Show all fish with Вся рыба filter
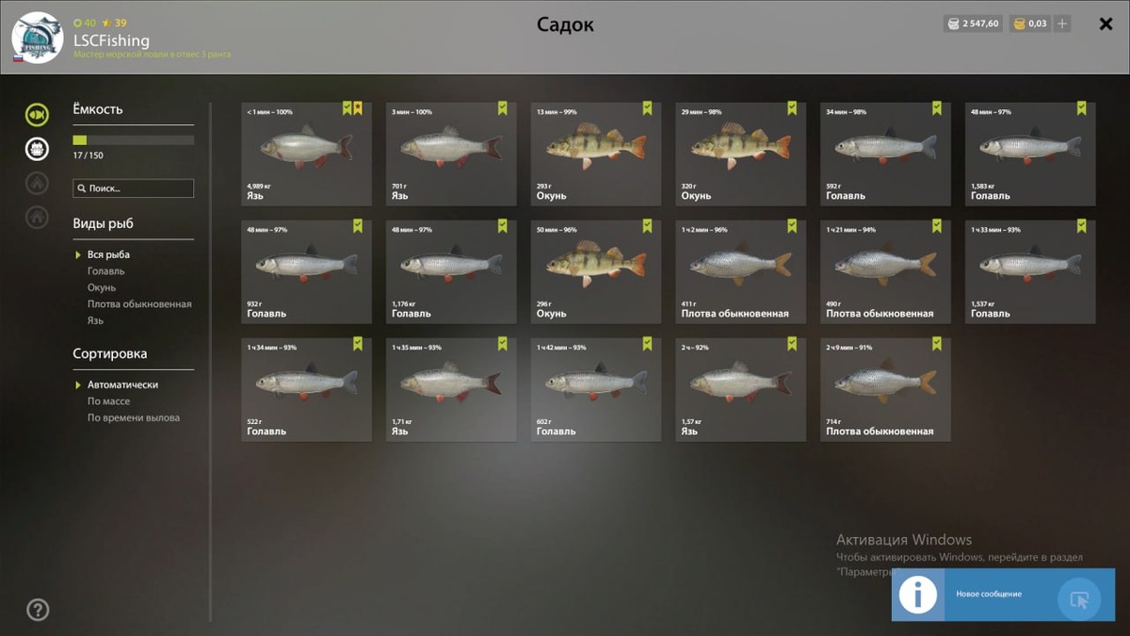 click(x=108, y=254)
